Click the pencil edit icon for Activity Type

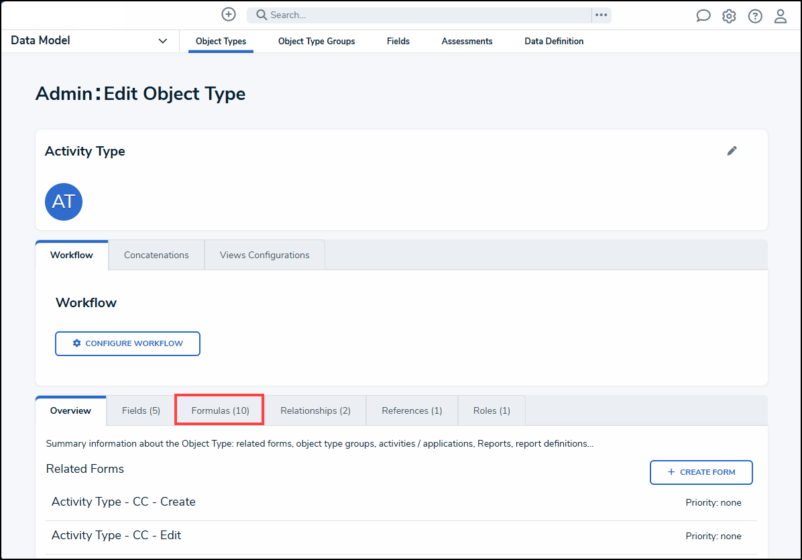732,151
